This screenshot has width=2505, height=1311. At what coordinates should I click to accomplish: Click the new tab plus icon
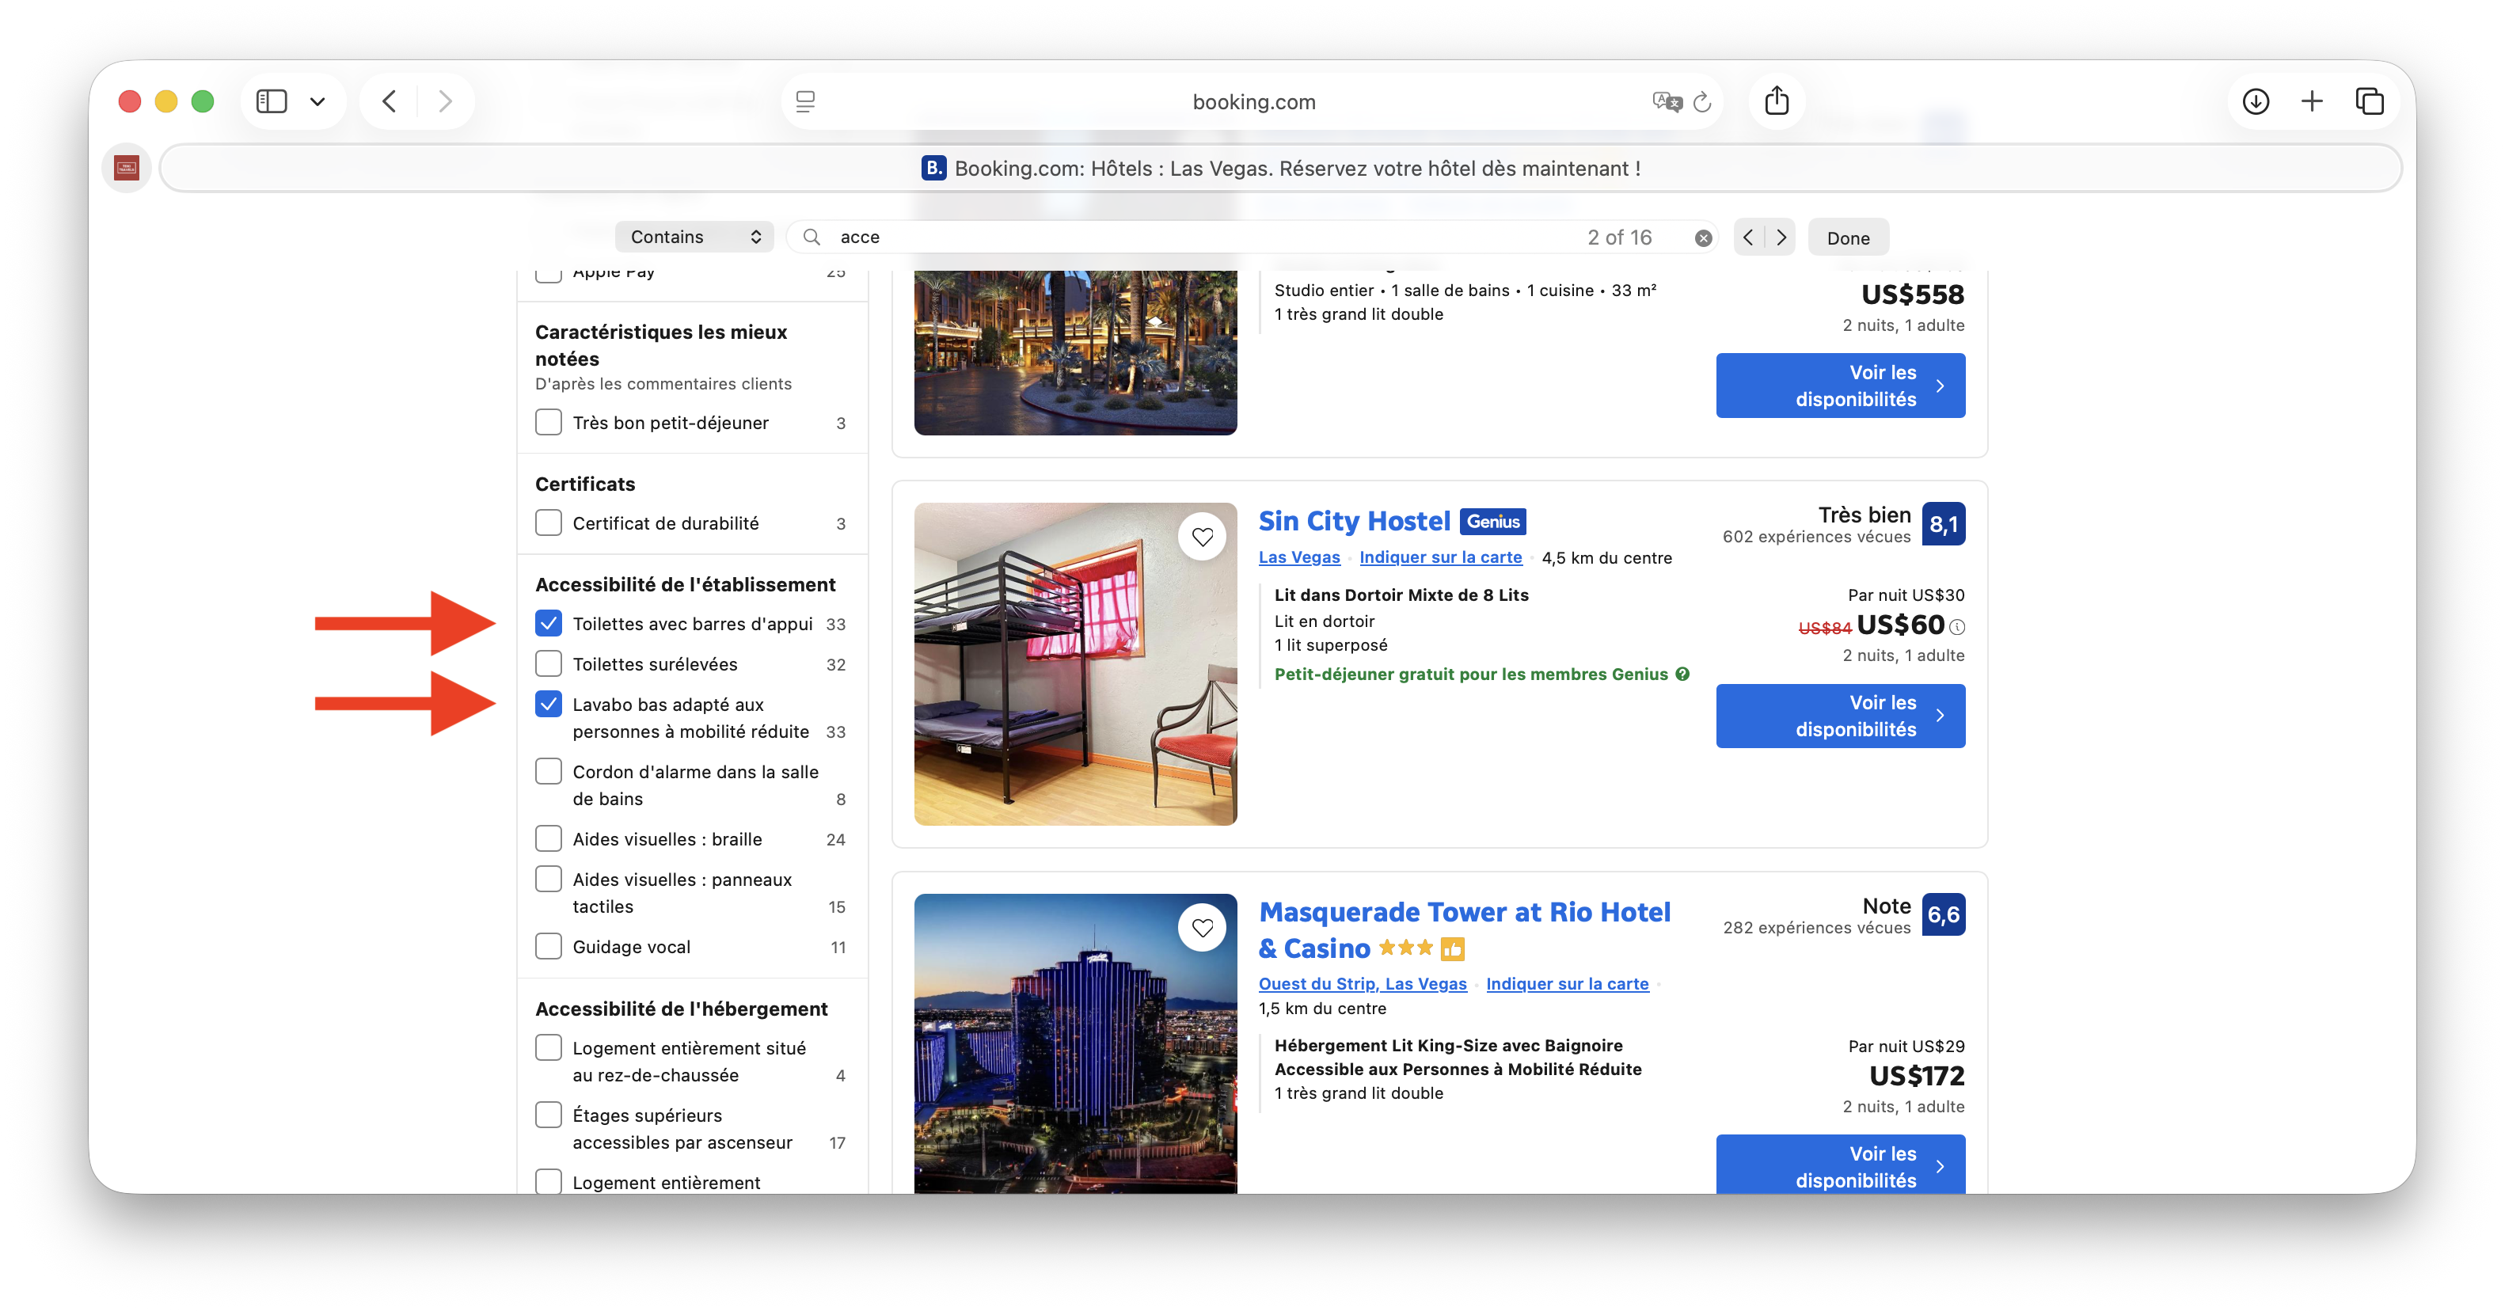2312,101
